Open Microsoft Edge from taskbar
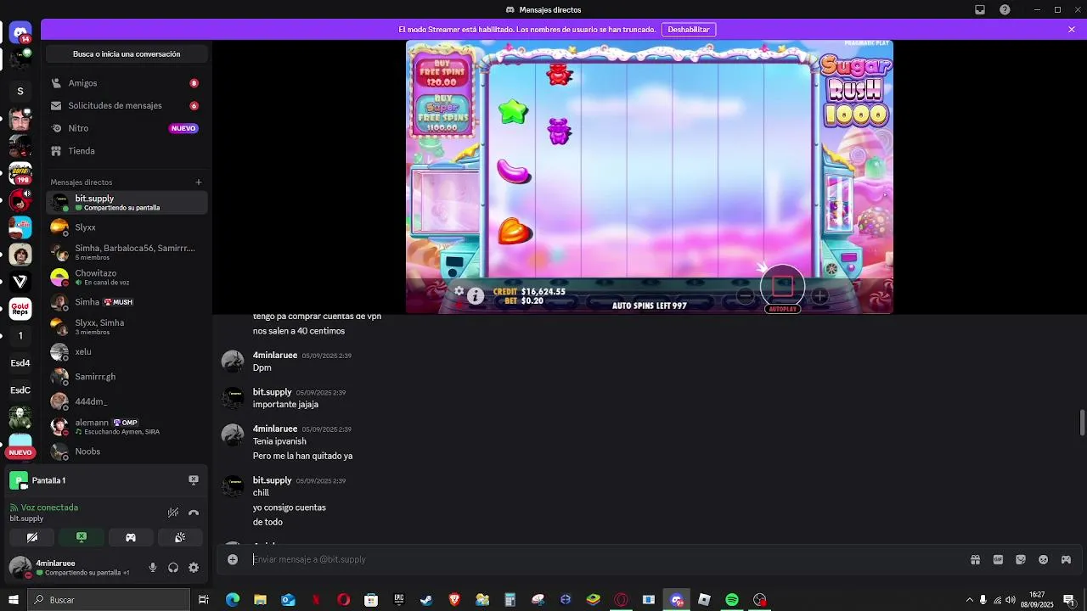 [233, 600]
